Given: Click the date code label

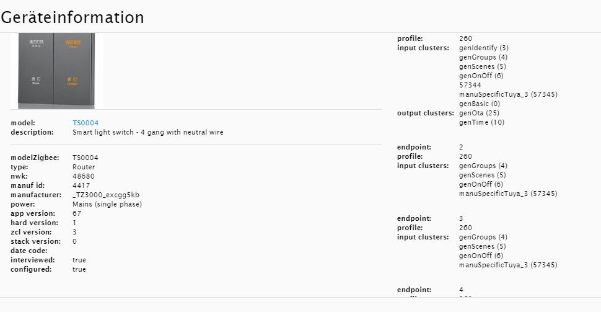Looking at the screenshot, I should (29, 251).
